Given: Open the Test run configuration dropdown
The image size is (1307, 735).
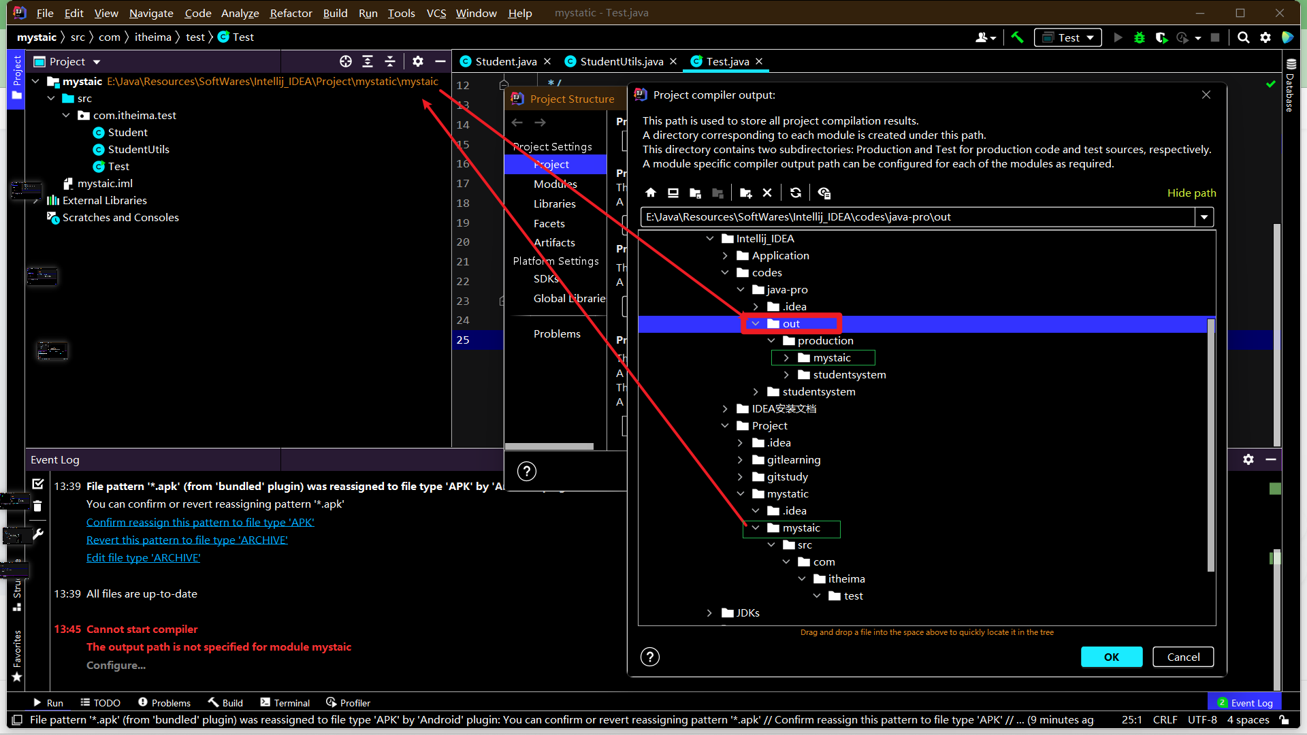Looking at the screenshot, I should tap(1068, 37).
